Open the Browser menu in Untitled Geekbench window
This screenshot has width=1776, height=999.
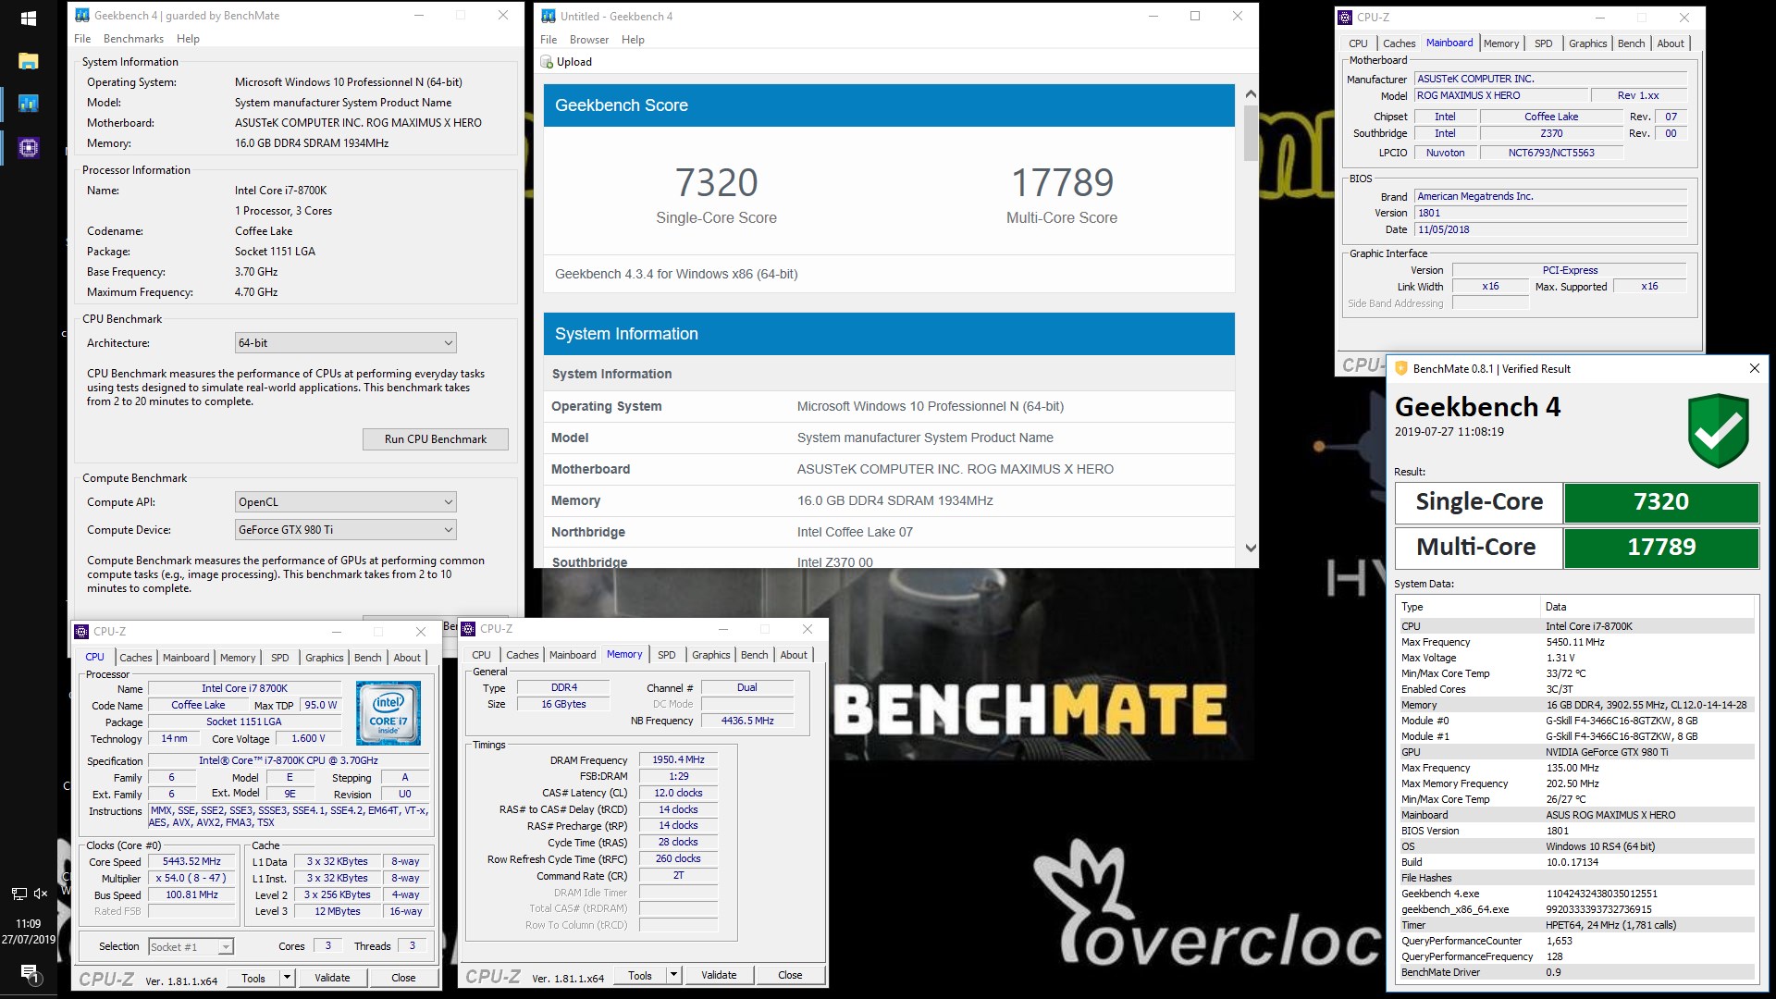[588, 40]
